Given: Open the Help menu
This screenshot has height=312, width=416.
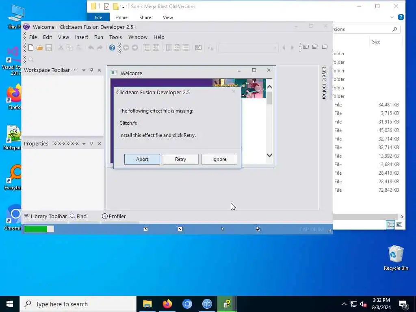Looking at the screenshot, I should [159, 37].
